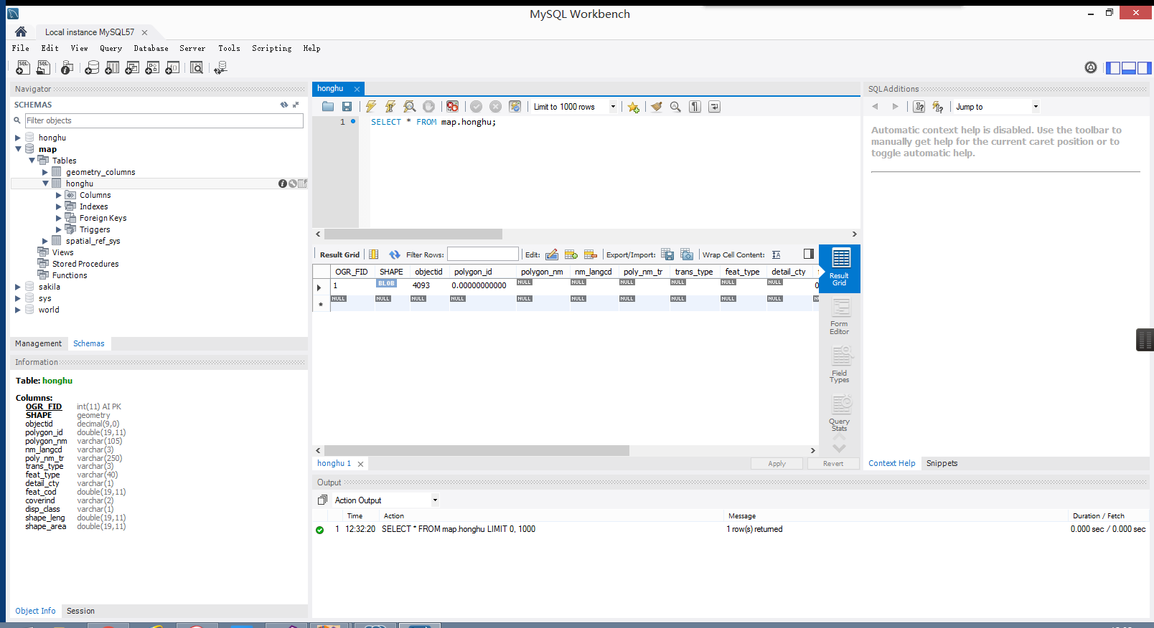Screen dimensions: 1154x628
Task: Commit the transaction icon
Action: [476, 106]
